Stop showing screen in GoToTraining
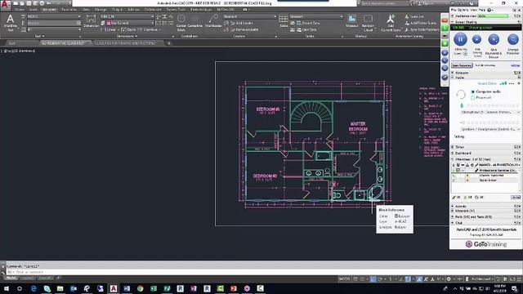This screenshot has width=523, height=294. [x=476, y=40]
